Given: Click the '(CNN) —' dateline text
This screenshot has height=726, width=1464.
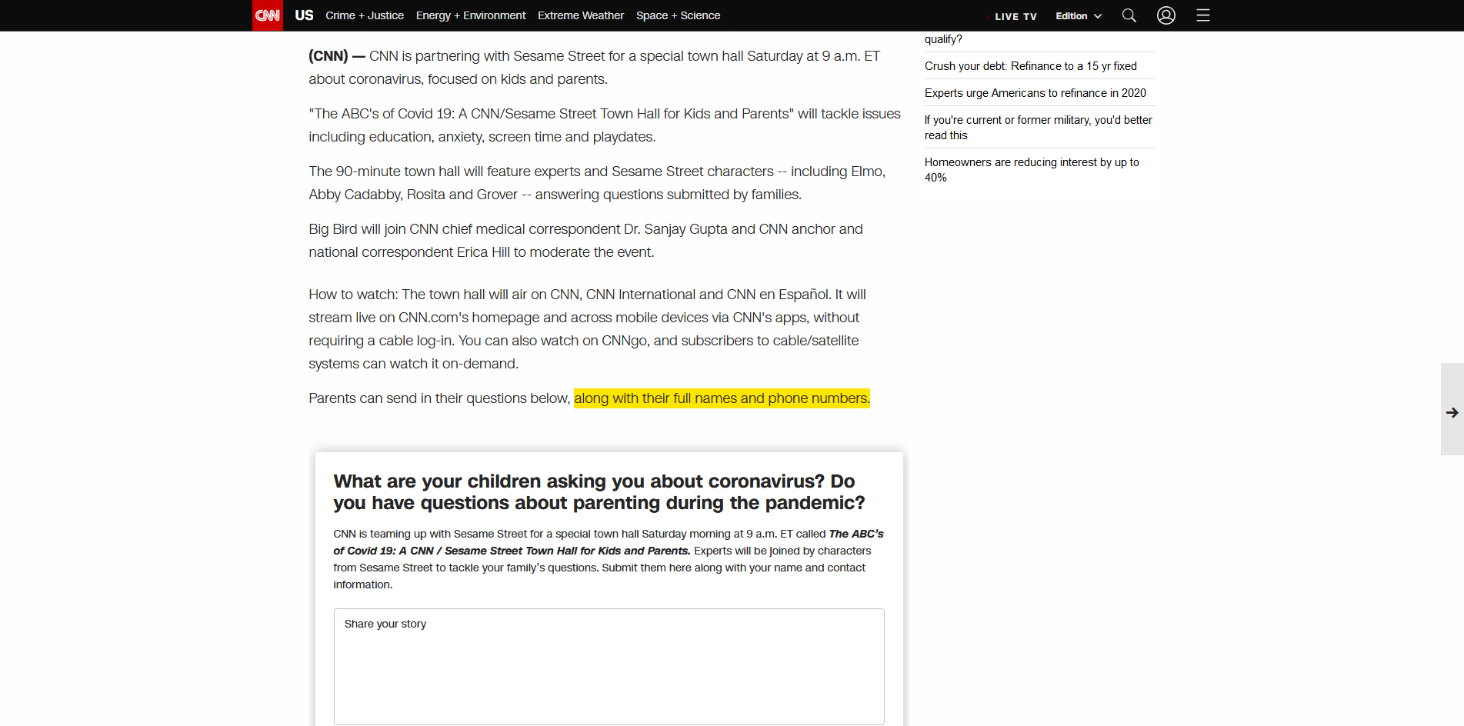Looking at the screenshot, I should 337,56.
